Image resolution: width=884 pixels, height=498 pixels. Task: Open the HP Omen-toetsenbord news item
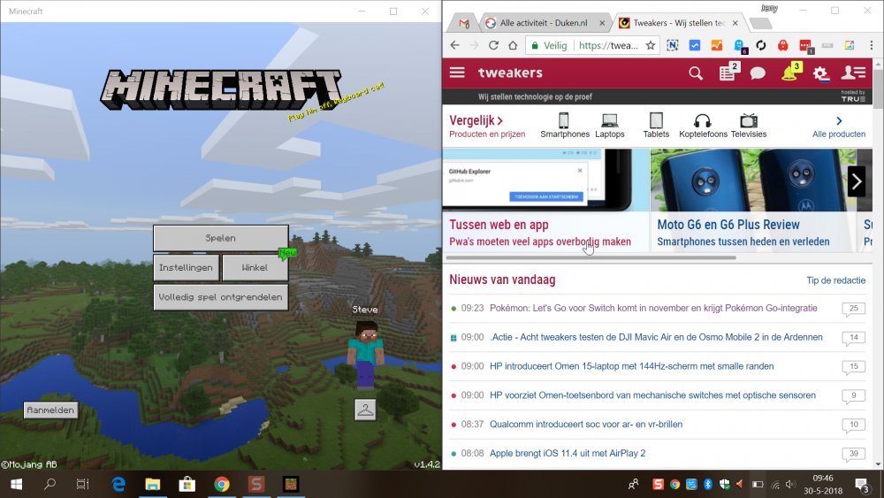[x=652, y=395]
